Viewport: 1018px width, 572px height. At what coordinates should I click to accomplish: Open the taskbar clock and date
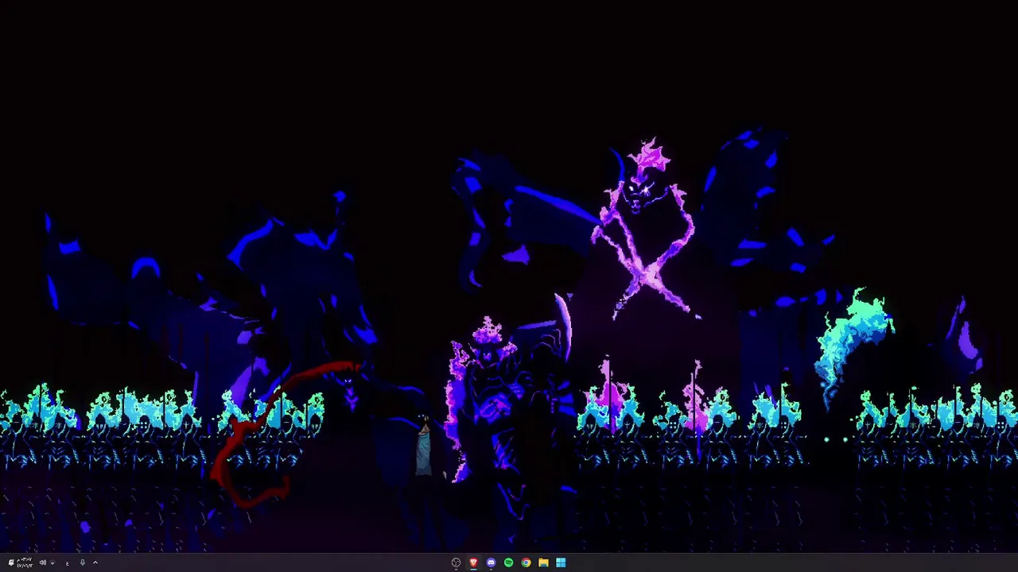(25, 562)
